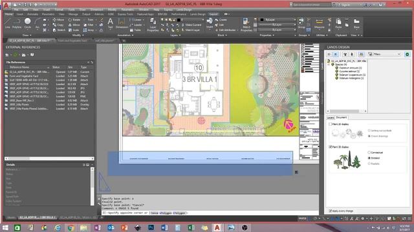This screenshot has width=414, height=232.
Task: Select the Conceptual radio button
Action: 369,152
